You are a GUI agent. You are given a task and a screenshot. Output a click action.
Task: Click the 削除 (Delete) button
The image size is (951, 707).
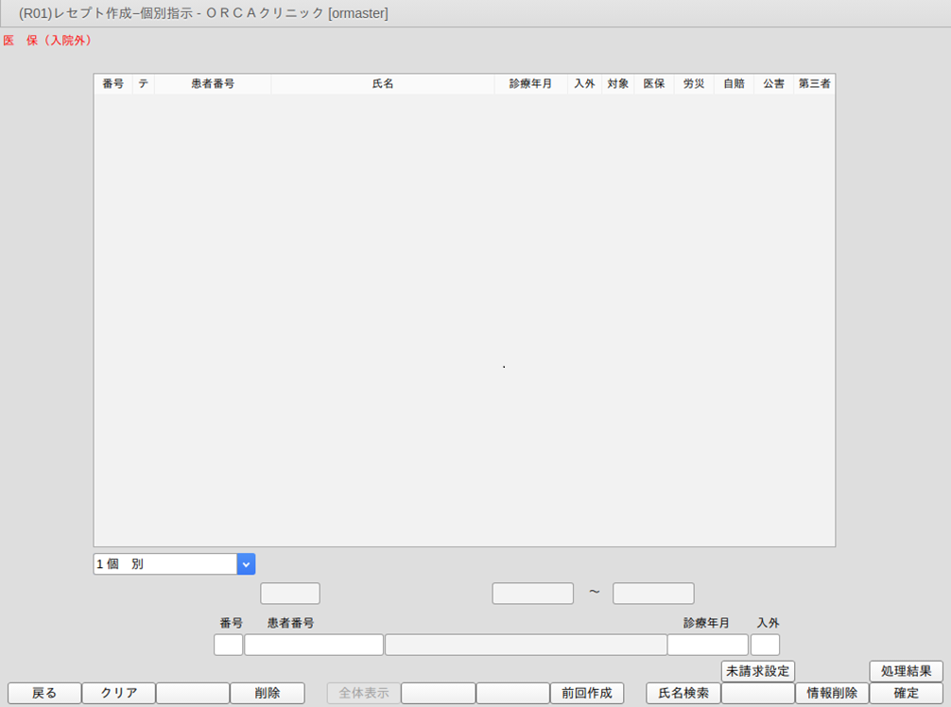click(x=267, y=693)
